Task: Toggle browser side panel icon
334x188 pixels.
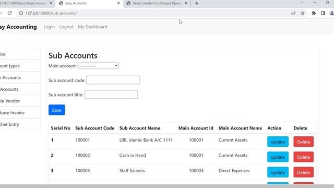Action: (x=323, y=13)
